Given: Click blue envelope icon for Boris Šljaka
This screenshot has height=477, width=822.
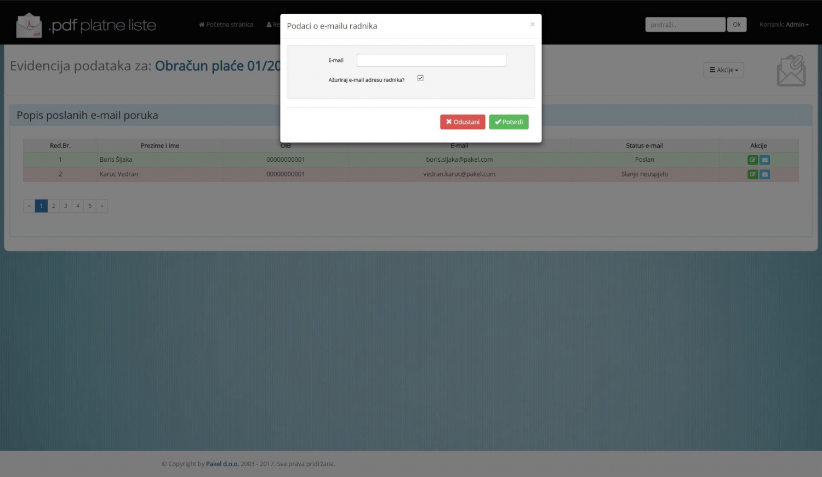Looking at the screenshot, I should pos(765,160).
